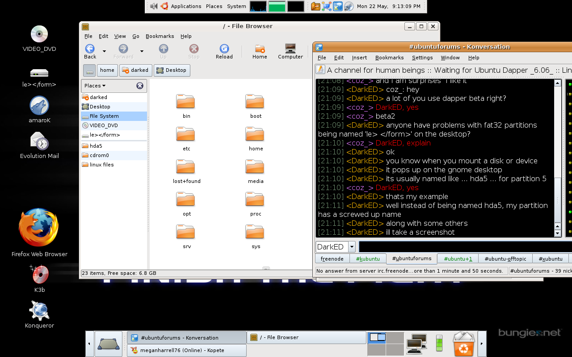Open the amaroK desktop icon
Viewport: 572px width, 357px height.
pyautogui.click(x=39, y=106)
